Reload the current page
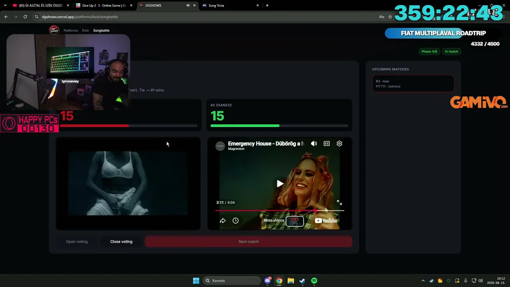 (25, 17)
